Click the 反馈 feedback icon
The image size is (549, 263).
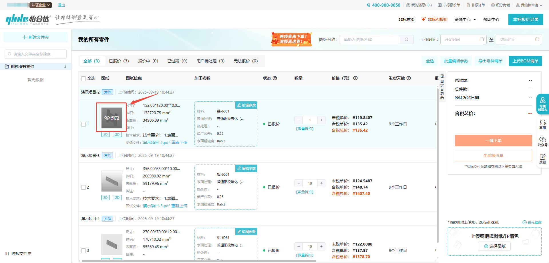pyautogui.click(x=542, y=159)
